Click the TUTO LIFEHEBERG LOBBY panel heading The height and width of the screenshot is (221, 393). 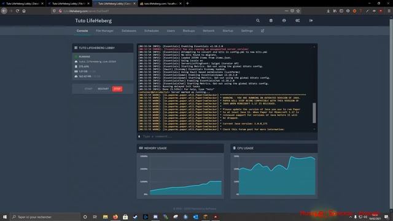[97, 48]
